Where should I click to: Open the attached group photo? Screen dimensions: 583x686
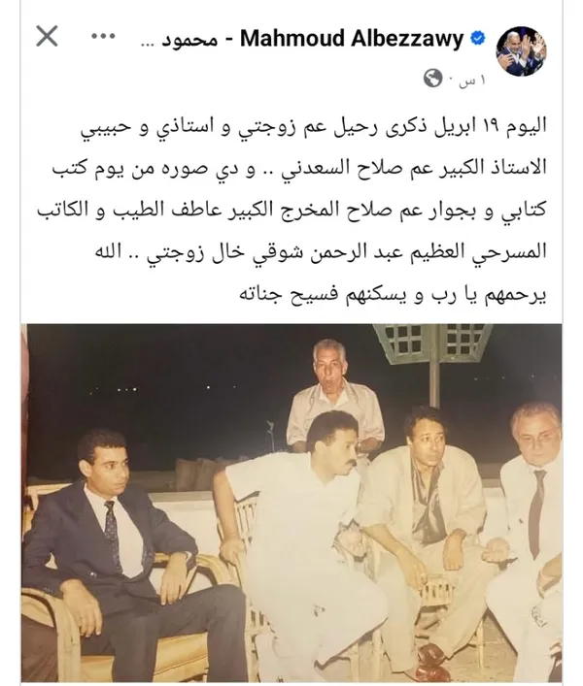[x=294, y=503]
